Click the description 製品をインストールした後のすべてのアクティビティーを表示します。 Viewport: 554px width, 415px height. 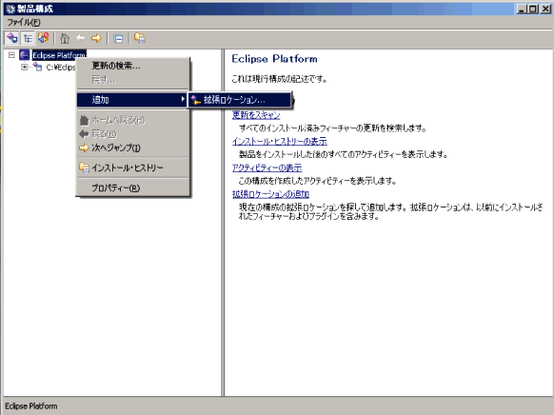tap(344, 154)
